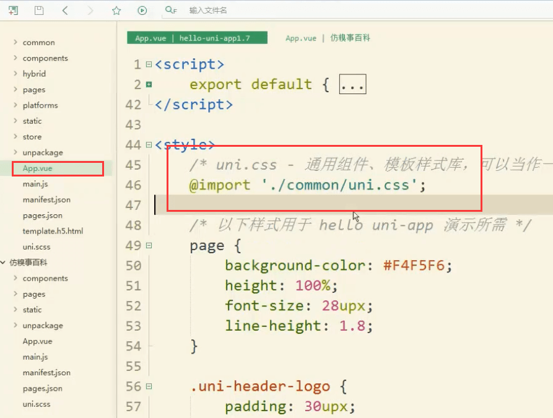Click the 30upx padding value
This screenshot has width=553, height=418.
pos(326,406)
